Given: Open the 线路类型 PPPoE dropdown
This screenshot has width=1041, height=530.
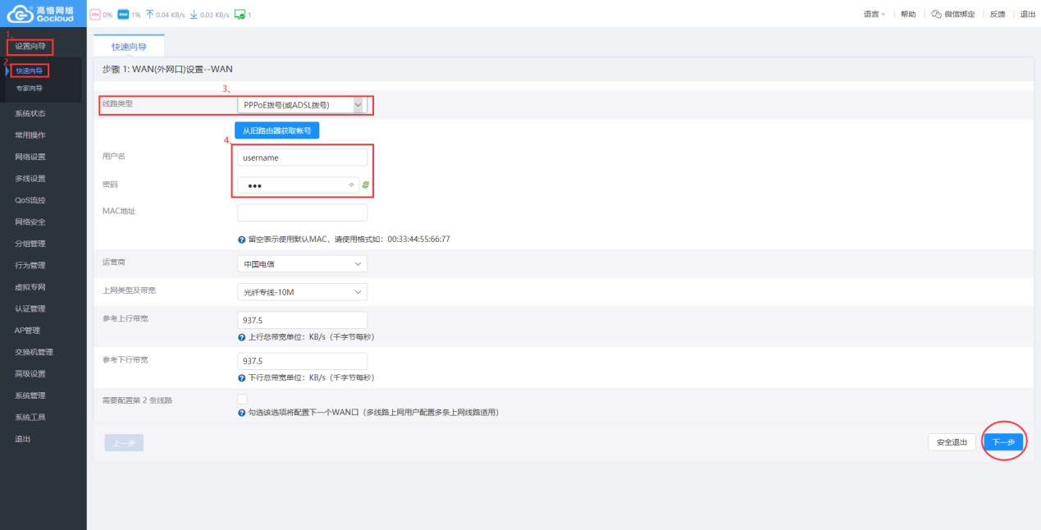Looking at the screenshot, I should tap(301, 105).
